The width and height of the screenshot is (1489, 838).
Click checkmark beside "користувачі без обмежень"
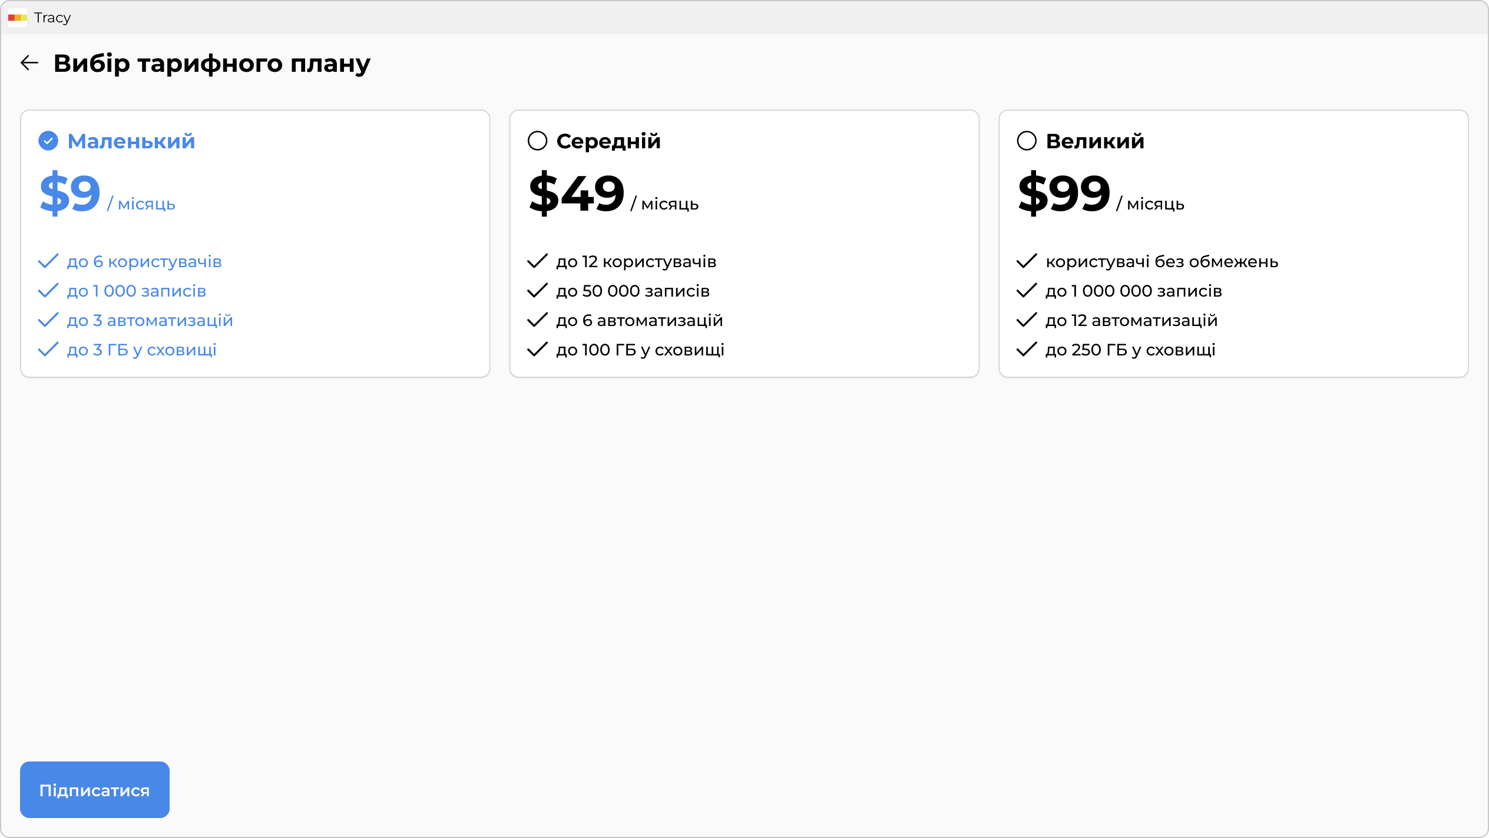[x=1027, y=261]
